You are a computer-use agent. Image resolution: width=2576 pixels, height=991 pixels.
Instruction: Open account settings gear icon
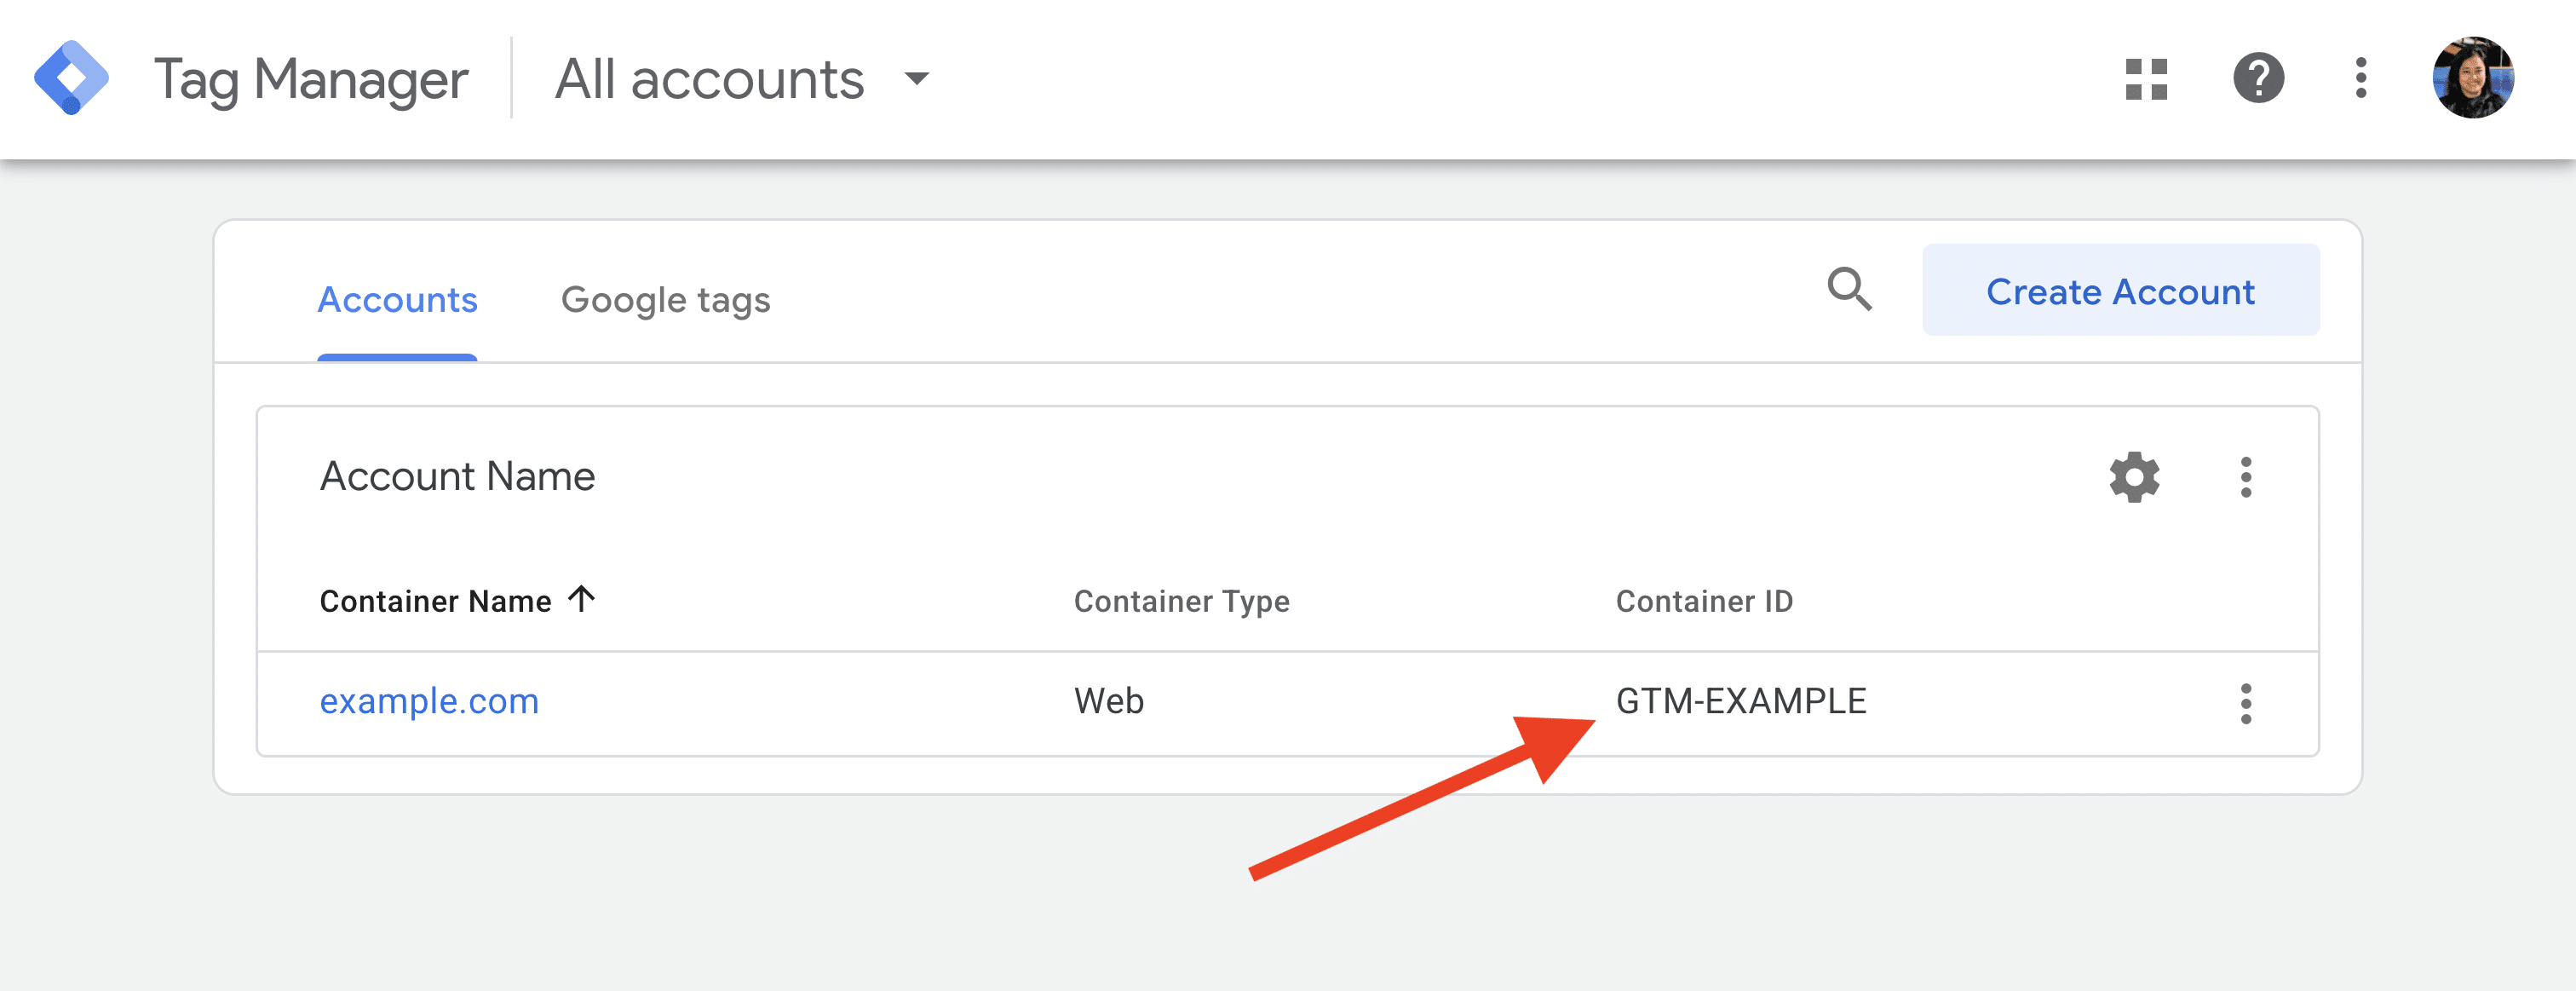tap(2134, 477)
